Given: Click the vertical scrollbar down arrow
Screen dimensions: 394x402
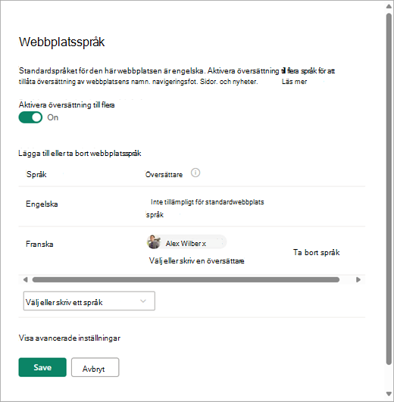Looking at the screenshot, I should (x=389, y=394).
